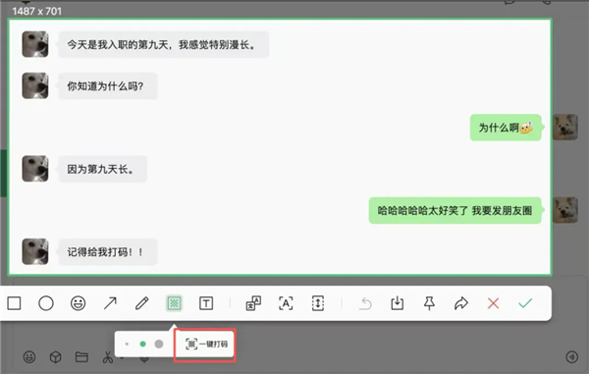Pin the screenshot to the screen
This screenshot has width=589, height=374.
coord(429,303)
